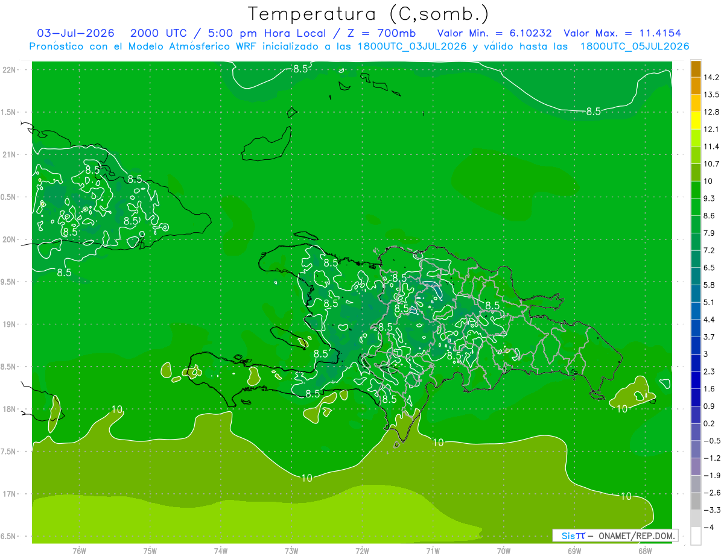Viewport: 724px width, 559px height.
Task: Pick the lime swatch between 10.7 and 11.4
Action: point(696,155)
